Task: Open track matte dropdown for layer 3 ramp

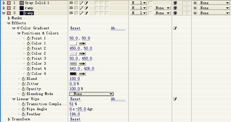Action: 162,13
